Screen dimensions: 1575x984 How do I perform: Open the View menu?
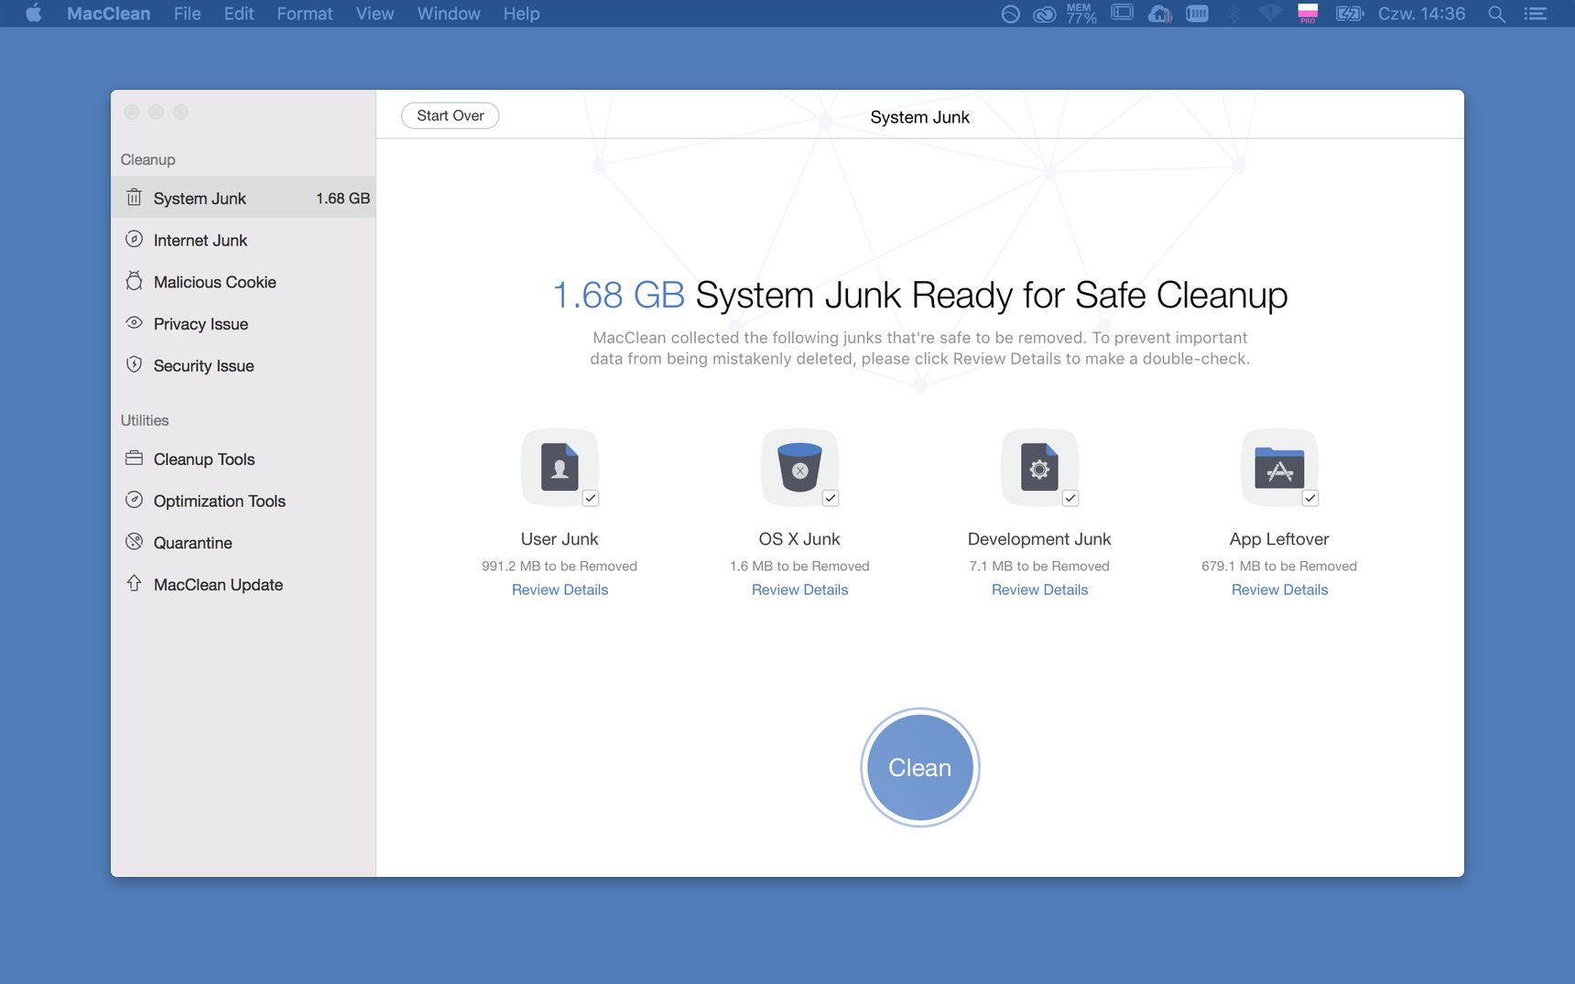[x=375, y=14]
